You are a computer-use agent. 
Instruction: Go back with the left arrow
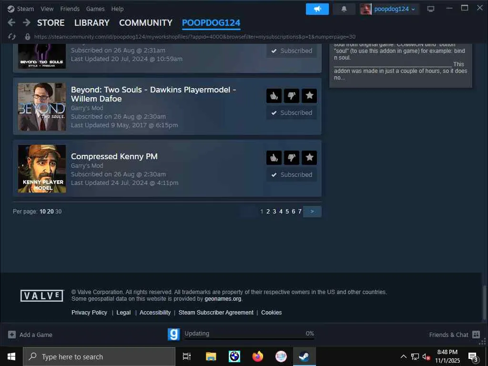(x=11, y=22)
